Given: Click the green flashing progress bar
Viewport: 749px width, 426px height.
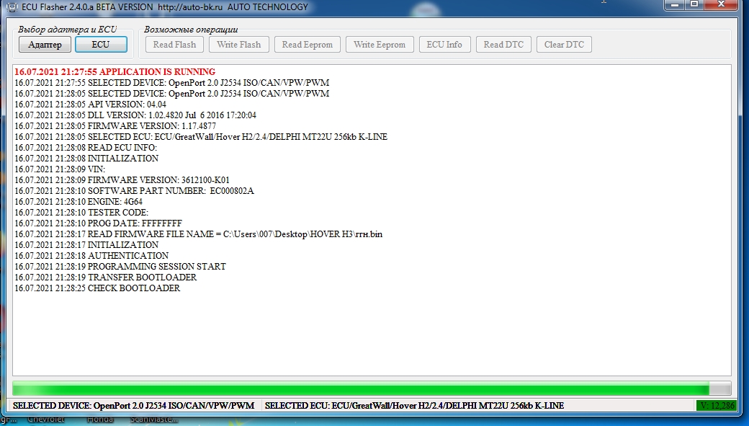Looking at the screenshot, I should (360, 388).
